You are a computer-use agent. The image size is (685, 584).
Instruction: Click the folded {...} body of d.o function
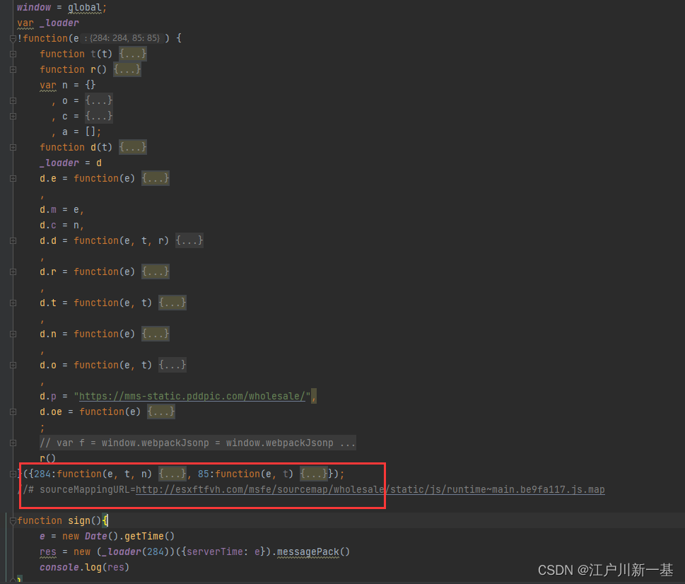(x=172, y=365)
